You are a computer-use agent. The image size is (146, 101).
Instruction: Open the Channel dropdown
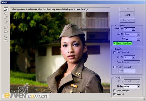coord(138,62)
